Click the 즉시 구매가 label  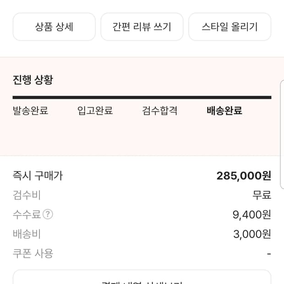(38, 175)
